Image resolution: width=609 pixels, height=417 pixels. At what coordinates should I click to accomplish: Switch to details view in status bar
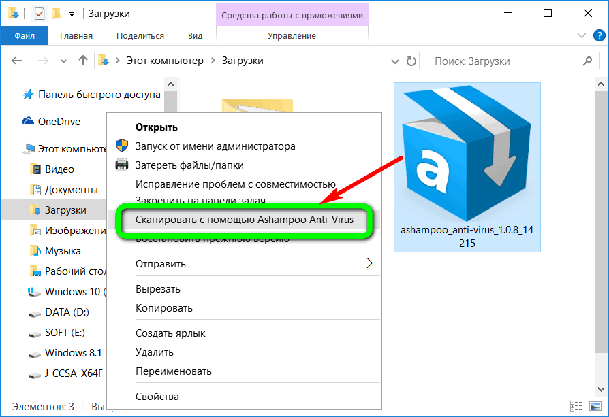576,406
